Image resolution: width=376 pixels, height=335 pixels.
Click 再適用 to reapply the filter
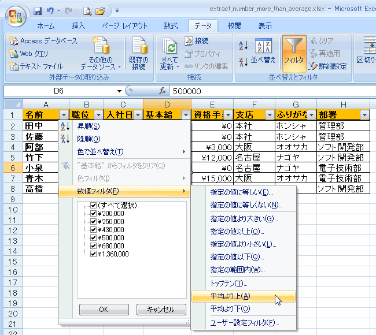(325, 54)
